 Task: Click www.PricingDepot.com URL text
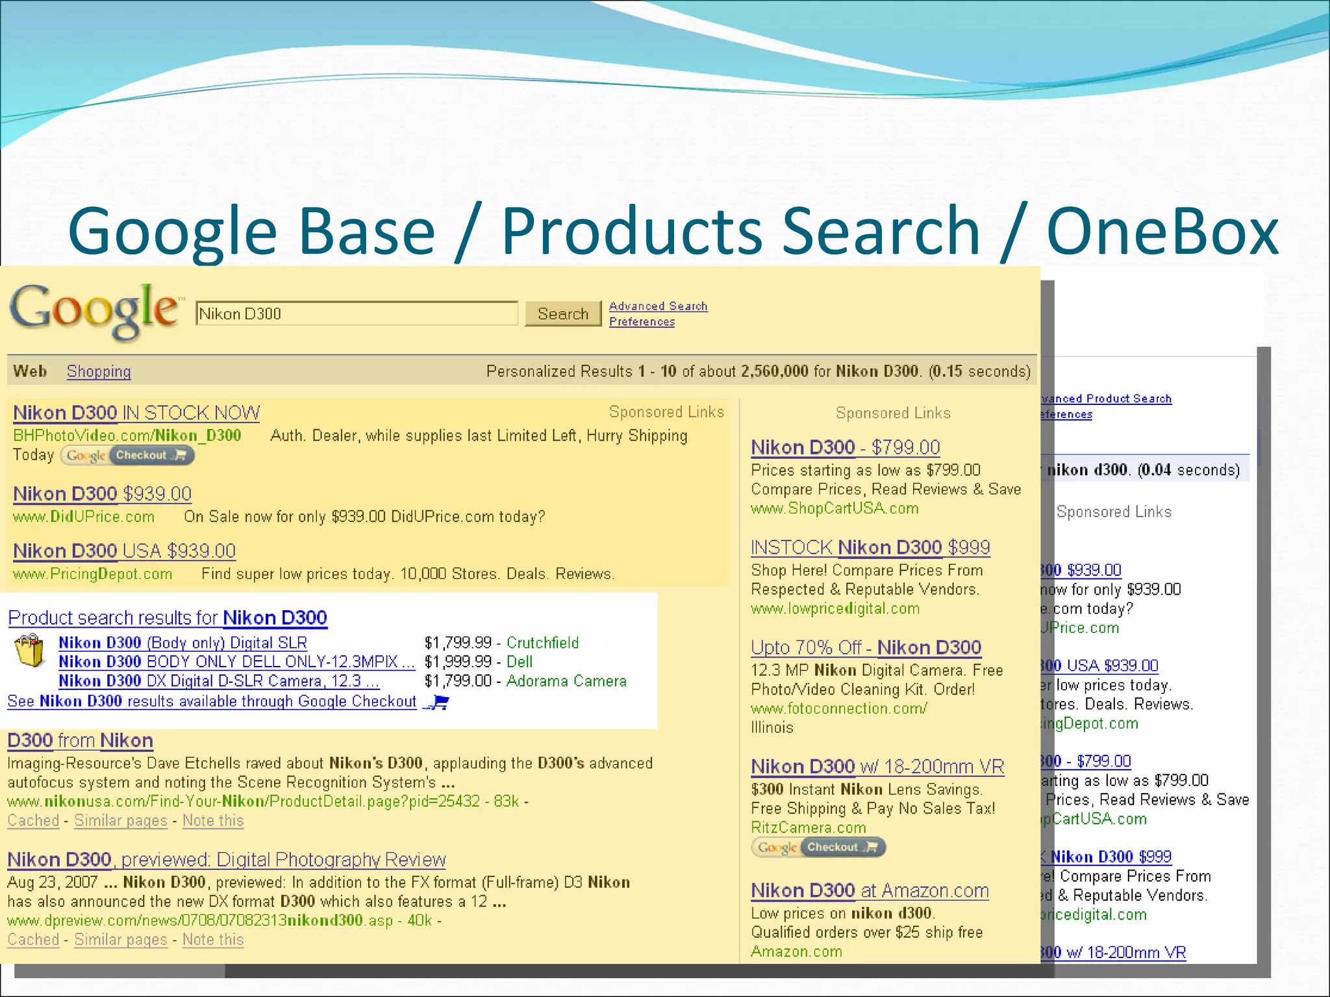(93, 574)
